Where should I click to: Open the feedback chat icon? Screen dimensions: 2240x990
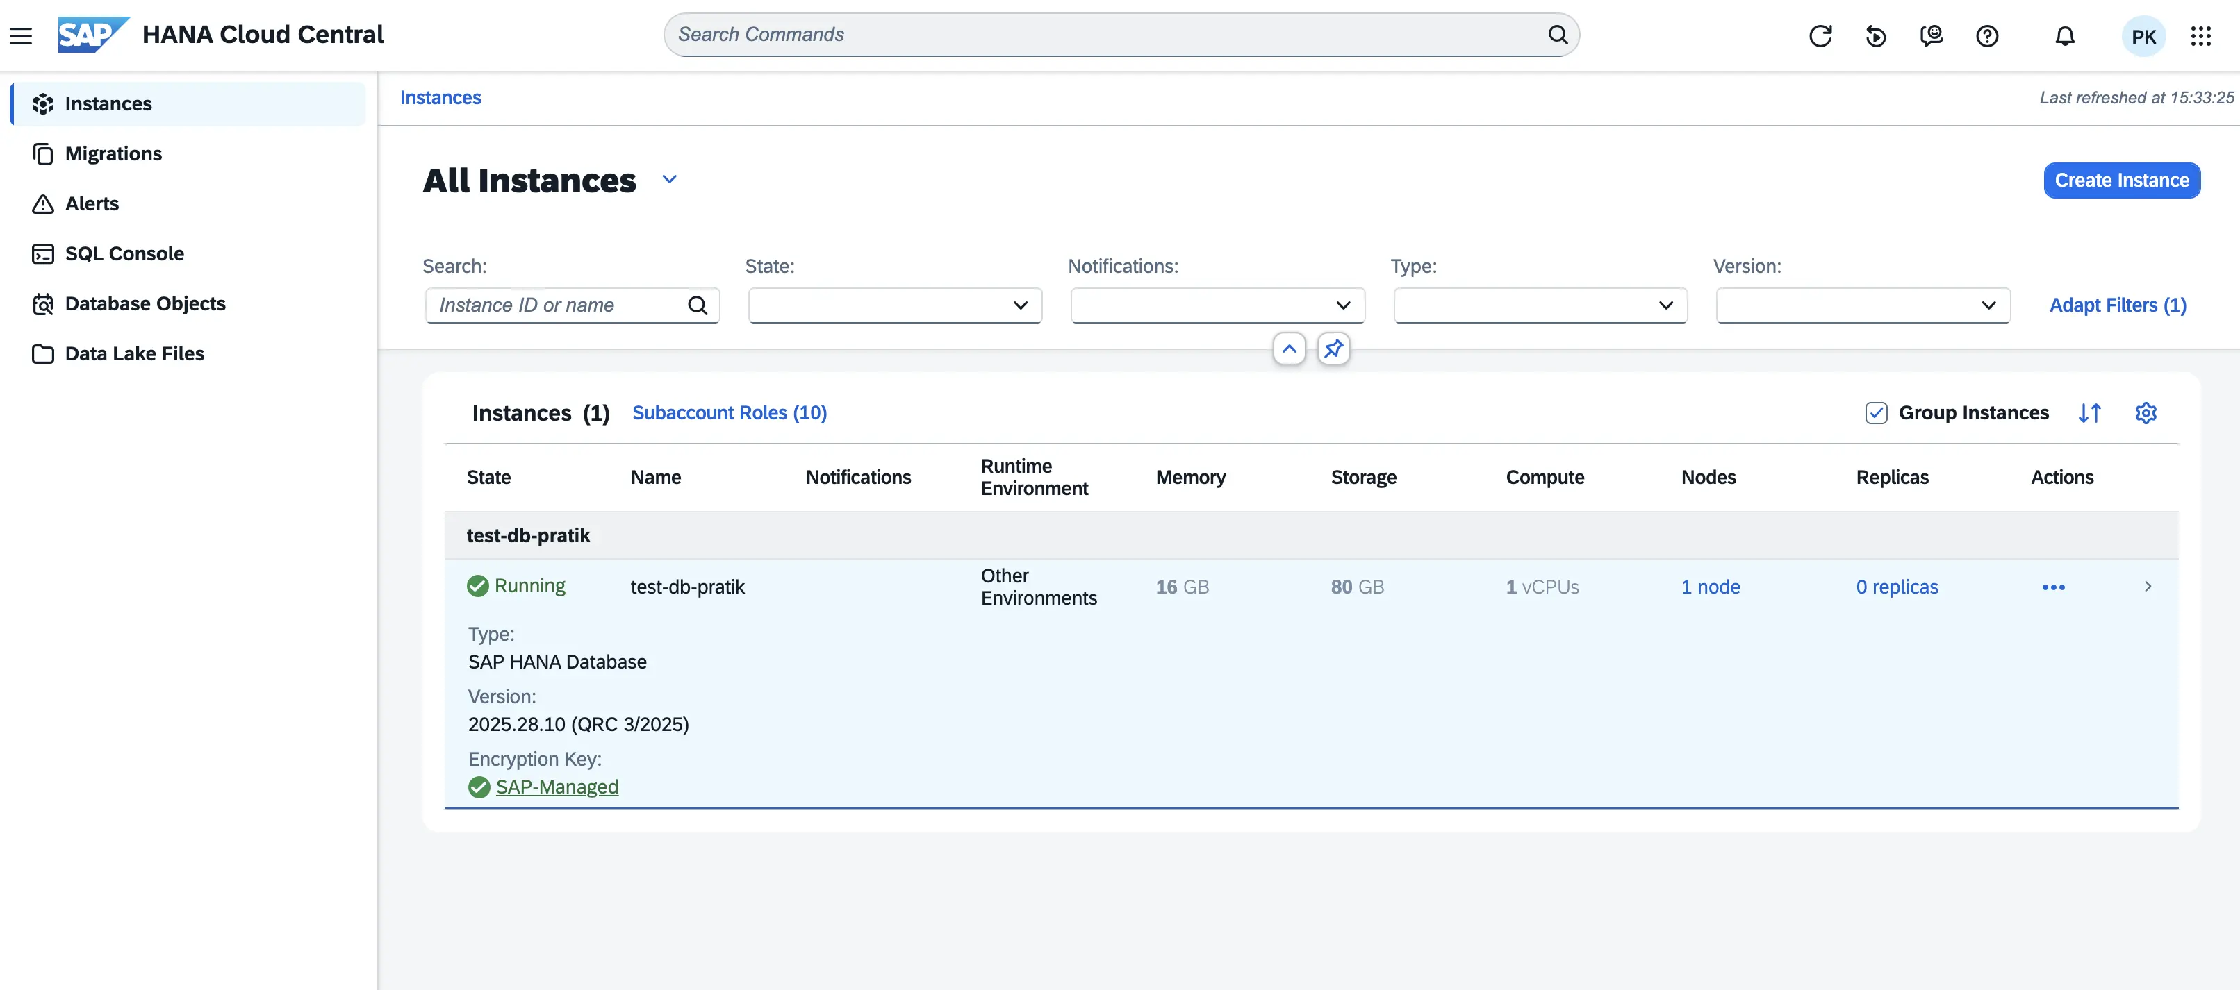(x=1932, y=35)
